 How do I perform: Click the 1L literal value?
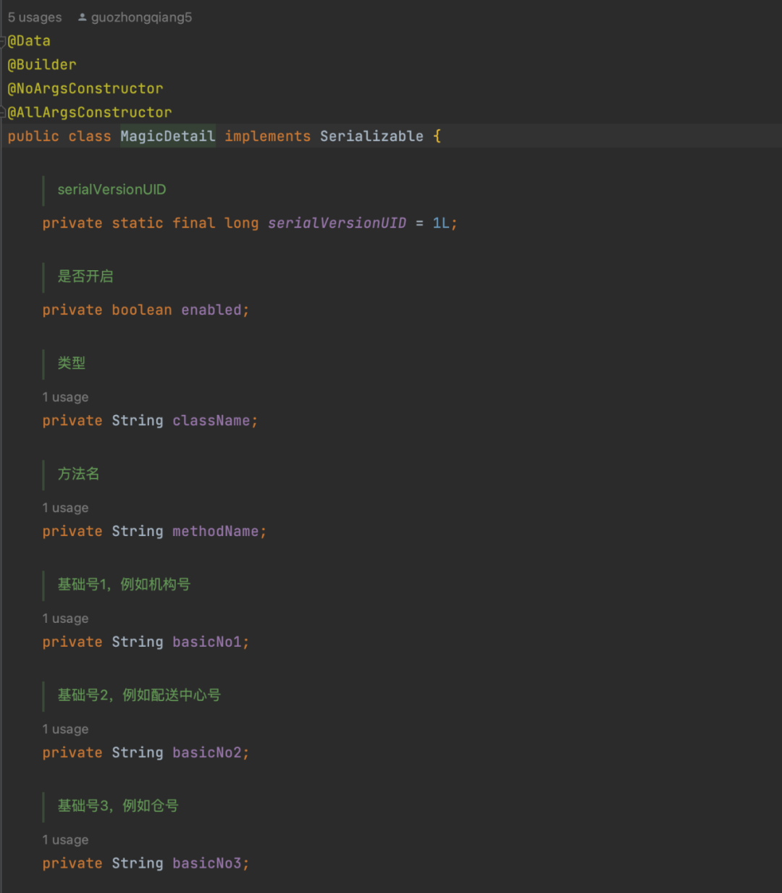[x=441, y=223]
